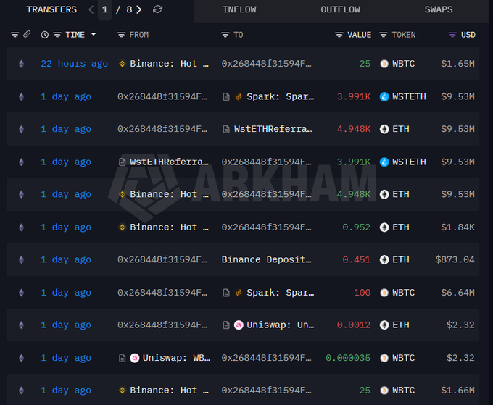
Task: Open the 1 day ago link in 0.451 ETH row
Action: coord(66,260)
